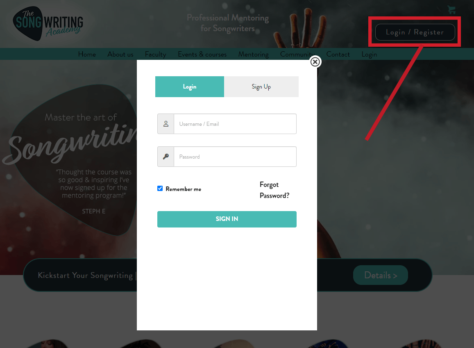Open the Faculty menu item
Image resolution: width=474 pixels, height=348 pixels.
pyautogui.click(x=155, y=55)
